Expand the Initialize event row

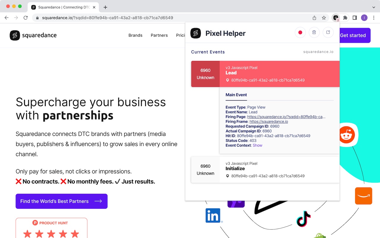(265, 170)
